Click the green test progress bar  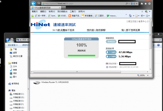(x=81, y=56)
